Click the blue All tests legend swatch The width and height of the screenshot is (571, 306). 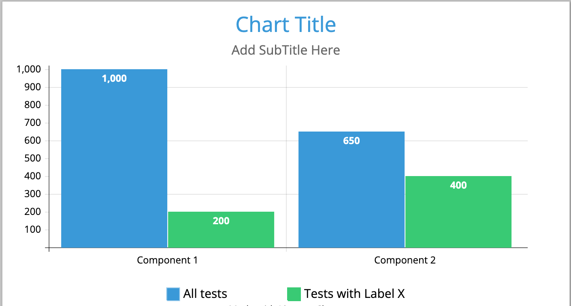click(173, 294)
